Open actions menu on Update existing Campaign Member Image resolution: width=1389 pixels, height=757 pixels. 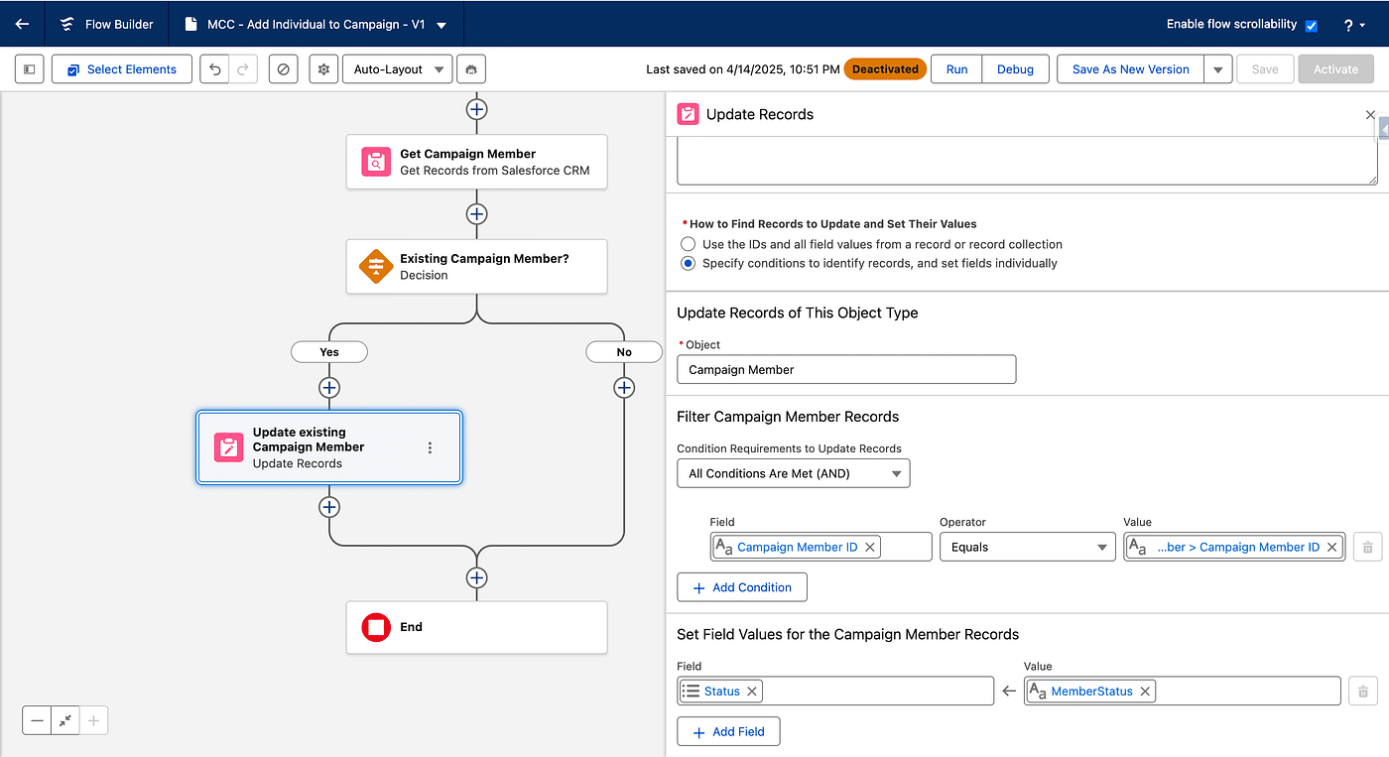click(430, 447)
